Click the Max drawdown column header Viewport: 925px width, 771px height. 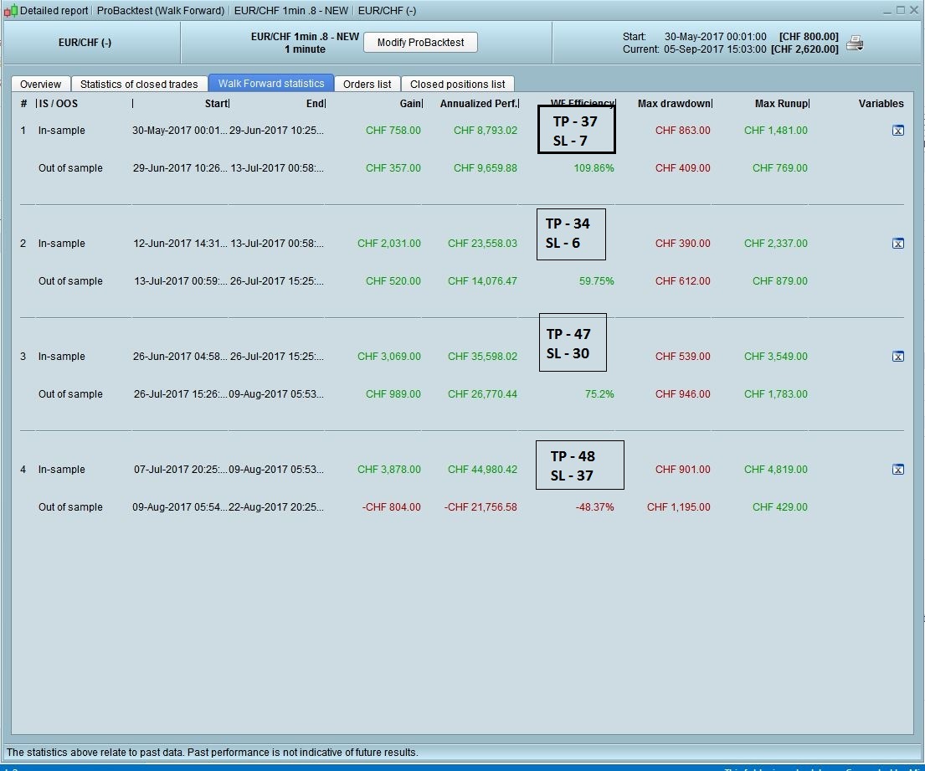coord(674,103)
